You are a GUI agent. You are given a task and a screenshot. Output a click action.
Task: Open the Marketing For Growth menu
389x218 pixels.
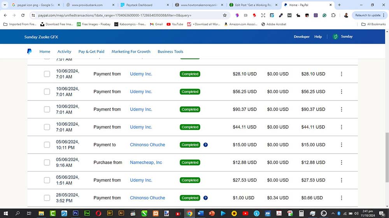pyautogui.click(x=131, y=52)
